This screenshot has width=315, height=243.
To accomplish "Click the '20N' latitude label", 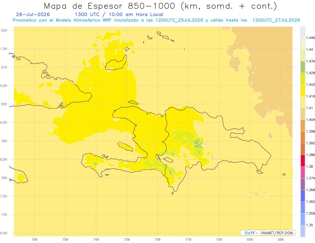I will 4,104.
